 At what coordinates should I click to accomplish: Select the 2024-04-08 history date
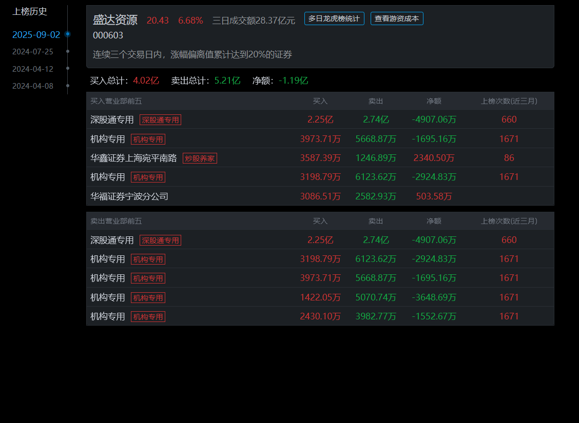[x=33, y=86]
